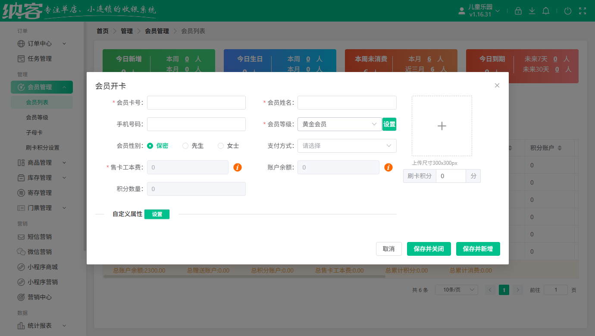The width and height of the screenshot is (595, 336).
Task: Expand the 商品管理 sidebar menu
Action: click(x=42, y=163)
